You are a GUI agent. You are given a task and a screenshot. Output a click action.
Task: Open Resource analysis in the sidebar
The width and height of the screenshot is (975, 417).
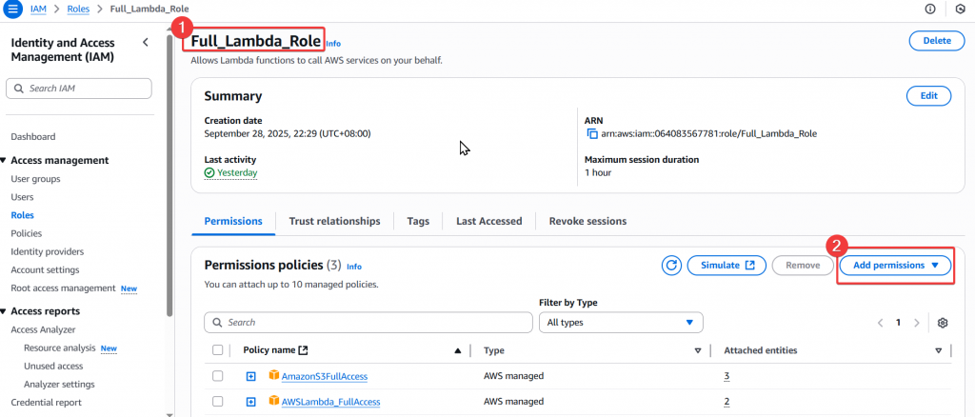point(60,348)
